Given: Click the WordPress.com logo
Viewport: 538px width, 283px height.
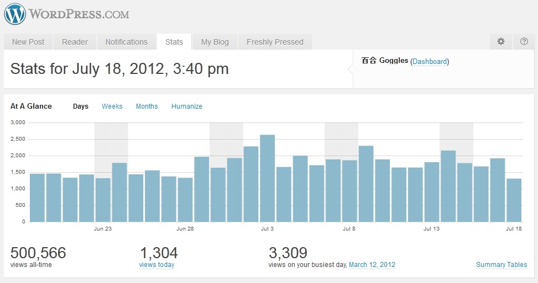Looking at the screenshot, I should (x=66, y=14).
